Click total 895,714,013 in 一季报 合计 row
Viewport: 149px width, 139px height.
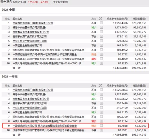(139, 135)
